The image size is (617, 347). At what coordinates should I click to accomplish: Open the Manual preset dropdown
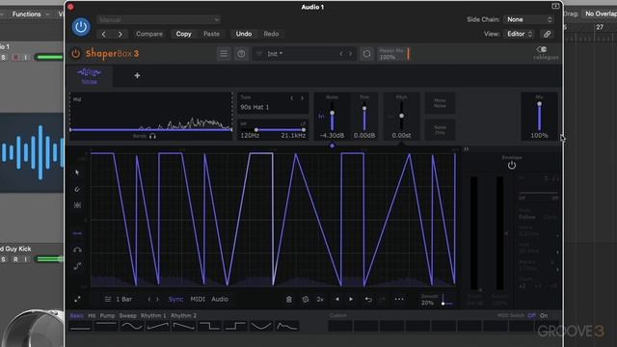[x=158, y=19]
